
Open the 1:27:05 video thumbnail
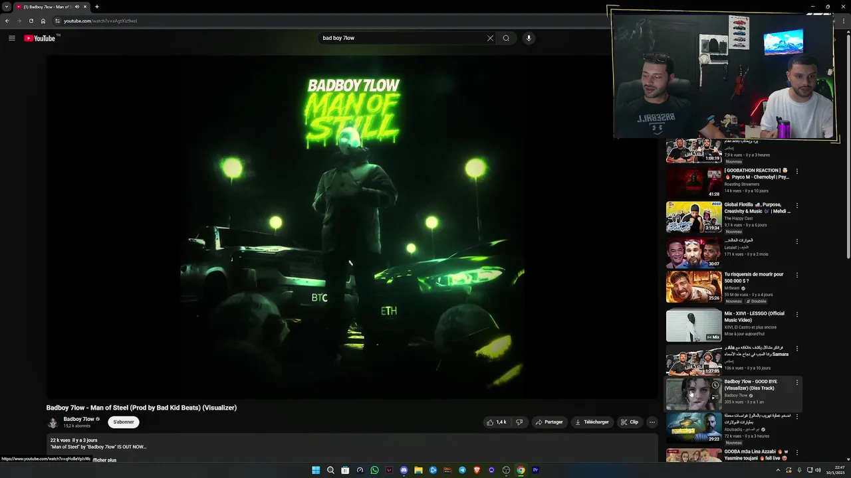(693, 360)
